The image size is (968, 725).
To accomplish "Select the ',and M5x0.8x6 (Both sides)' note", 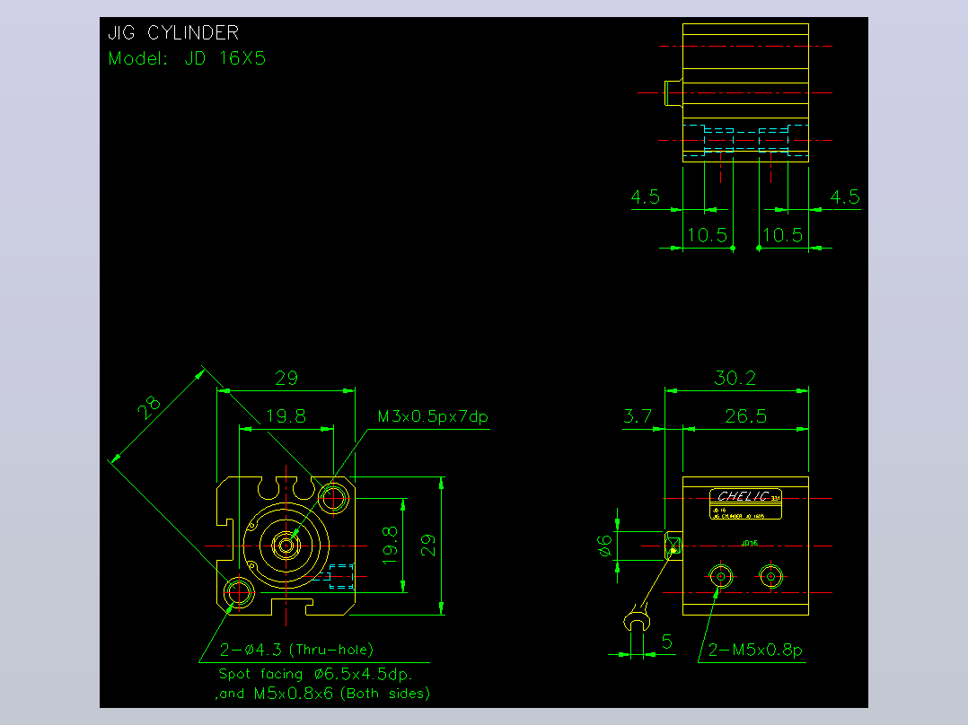I will [322, 694].
